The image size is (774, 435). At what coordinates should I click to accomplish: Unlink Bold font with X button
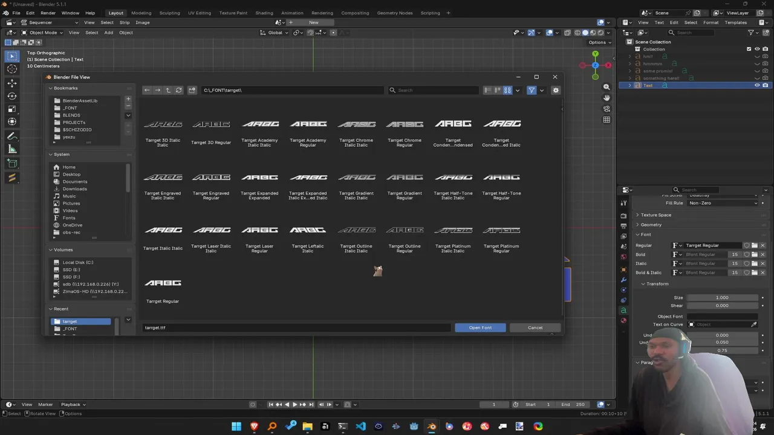pos(763,254)
